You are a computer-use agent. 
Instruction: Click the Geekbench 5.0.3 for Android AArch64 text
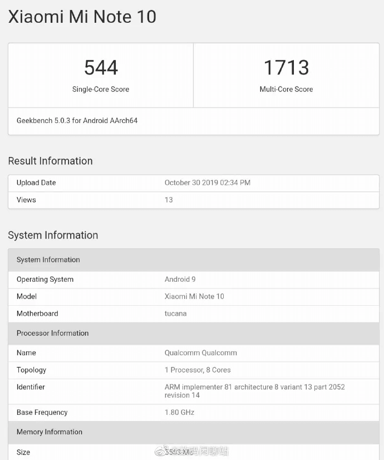point(77,120)
